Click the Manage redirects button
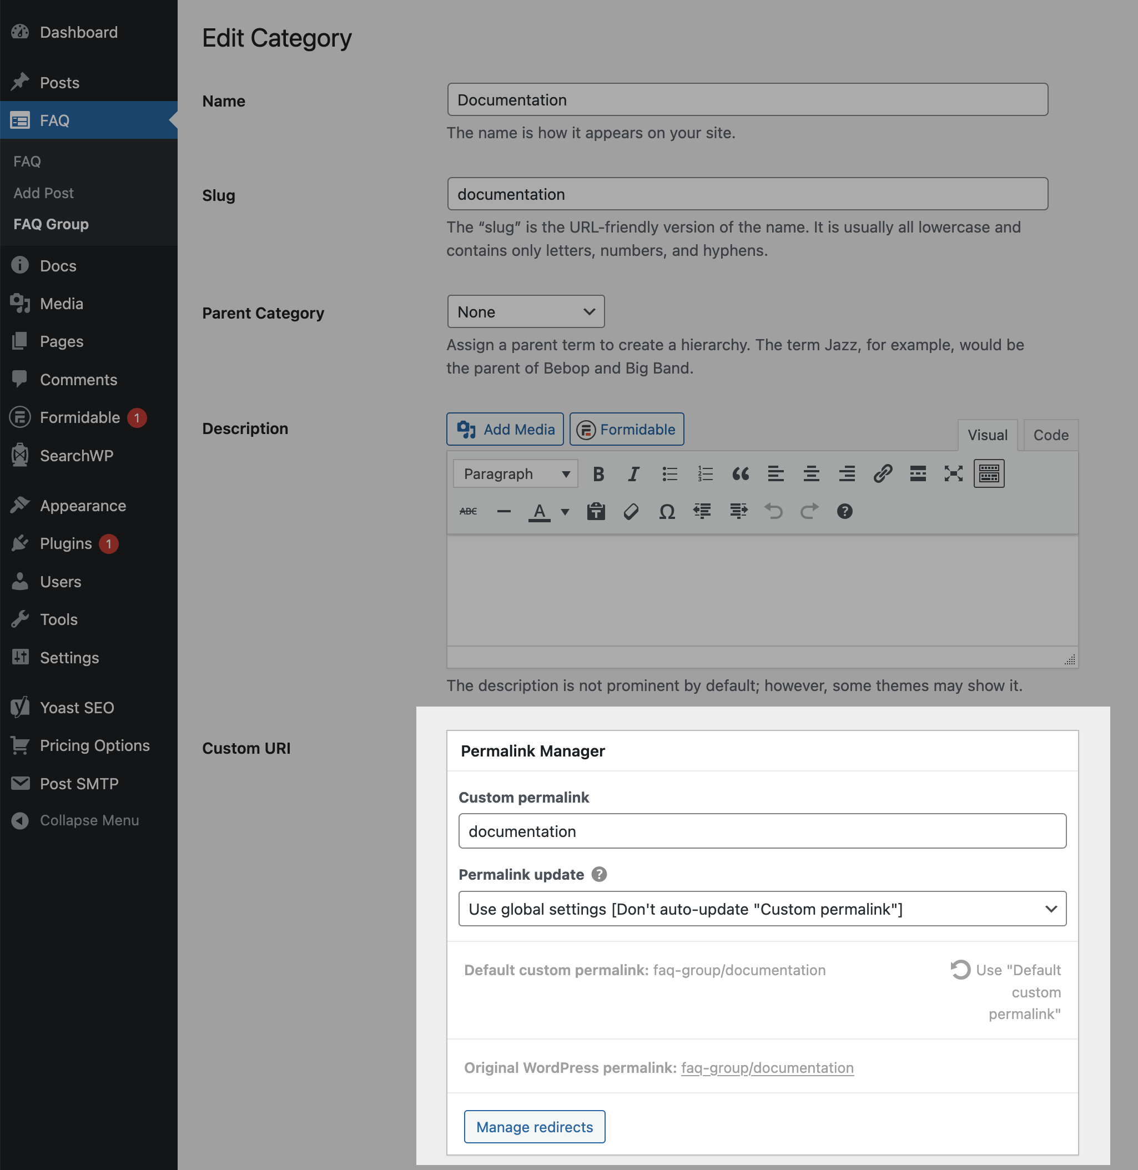Screen dimensions: 1138x1170 click(x=535, y=1127)
